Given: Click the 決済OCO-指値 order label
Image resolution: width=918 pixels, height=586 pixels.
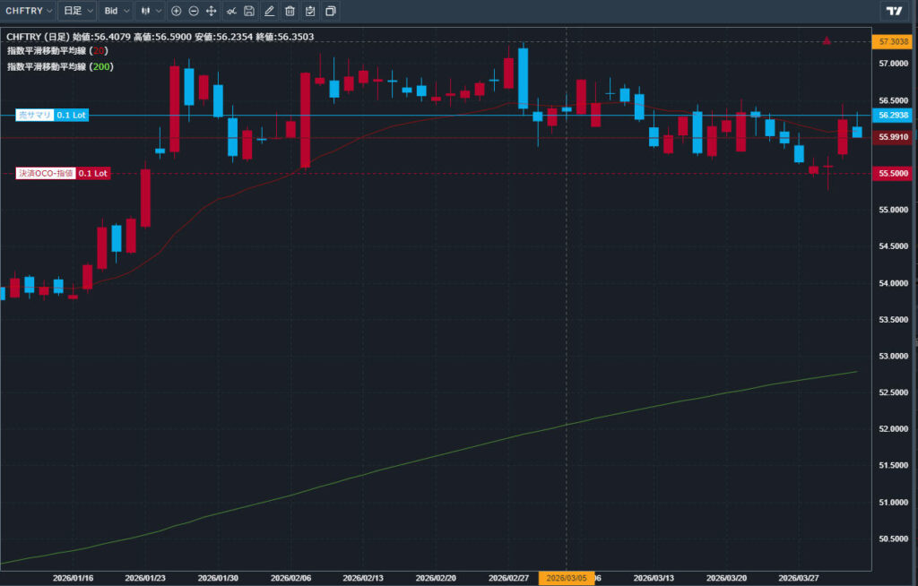Looking at the screenshot, I should (45, 173).
